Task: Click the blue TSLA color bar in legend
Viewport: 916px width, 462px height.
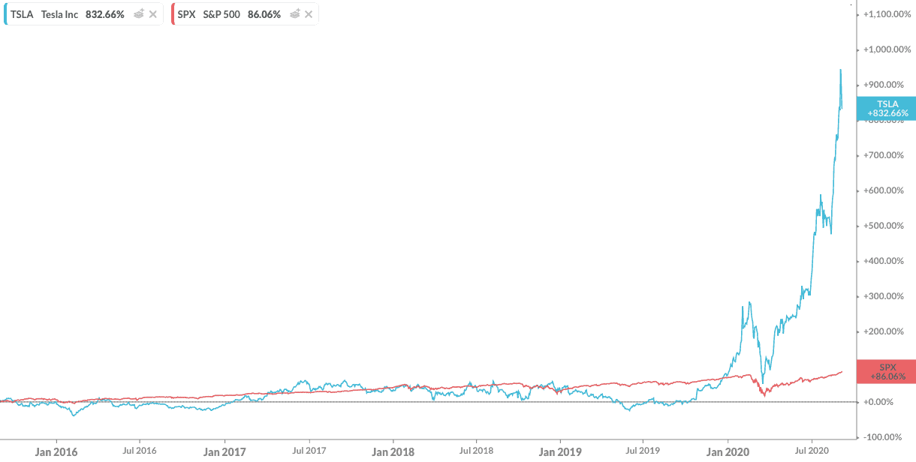Action: (5, 14)
